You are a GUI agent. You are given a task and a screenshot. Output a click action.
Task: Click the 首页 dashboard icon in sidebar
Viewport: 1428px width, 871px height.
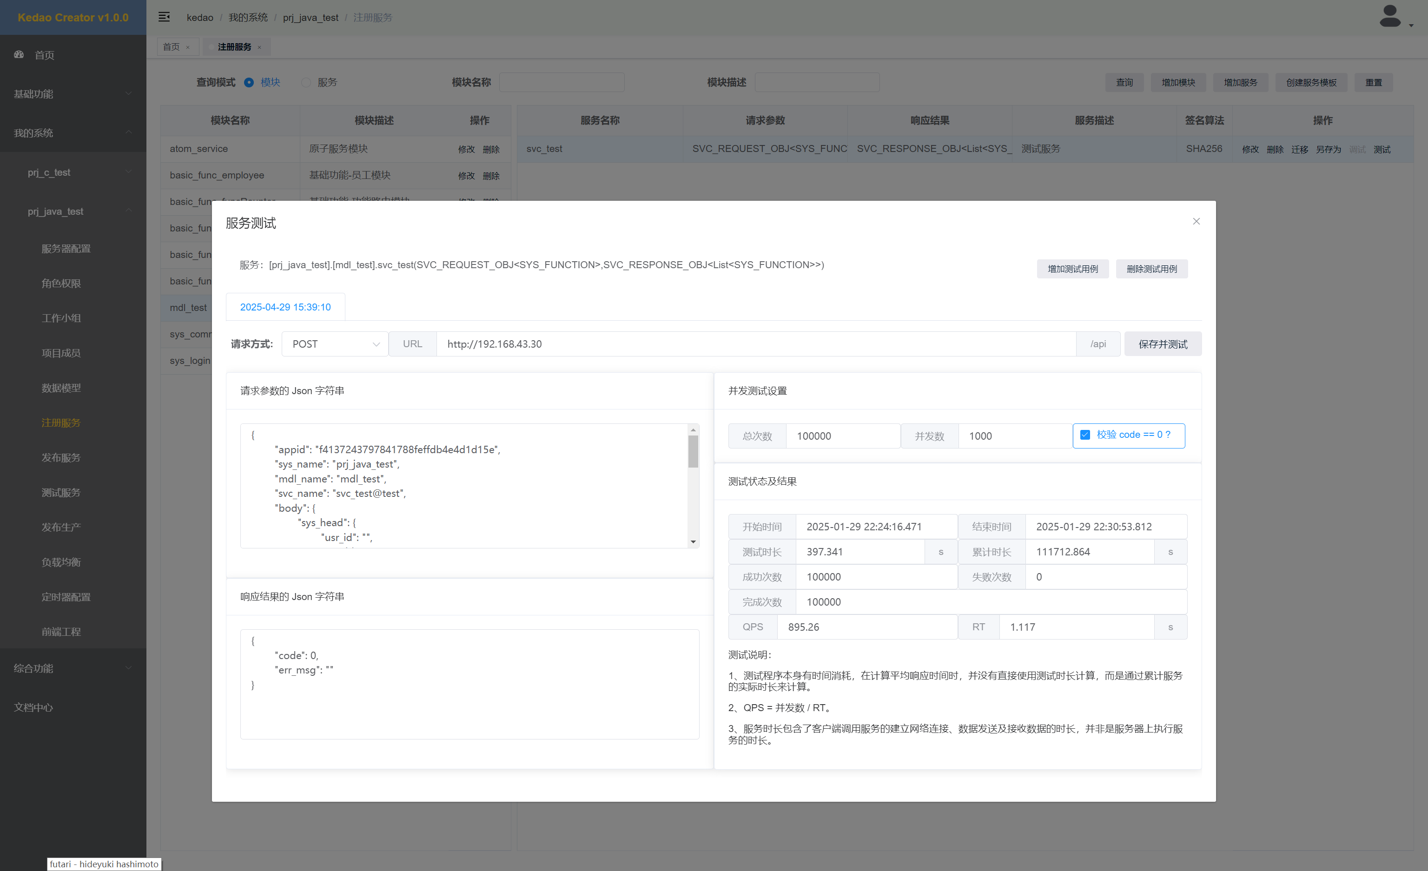point(19,54)
